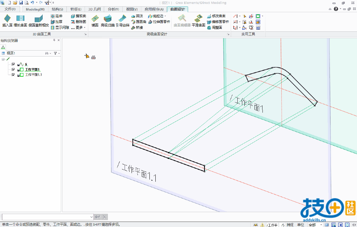Collapse the ribbon with the up-arrow icon

point(330,9)
